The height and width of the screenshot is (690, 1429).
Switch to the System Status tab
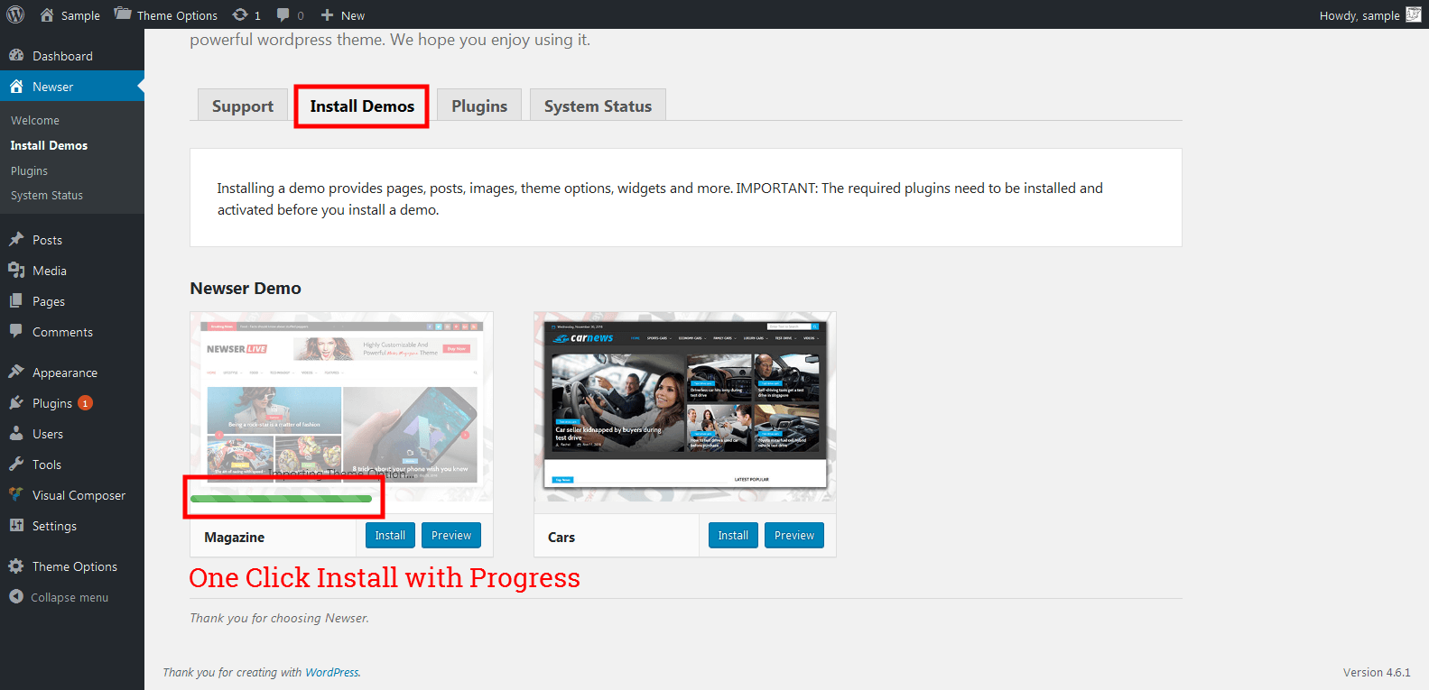coord(598,106)
